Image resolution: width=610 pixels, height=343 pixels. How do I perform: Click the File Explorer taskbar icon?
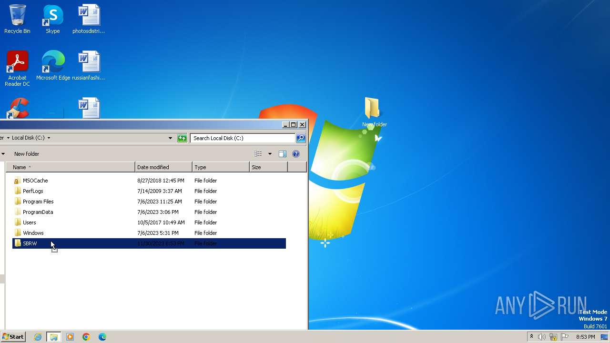coord(54,337)
